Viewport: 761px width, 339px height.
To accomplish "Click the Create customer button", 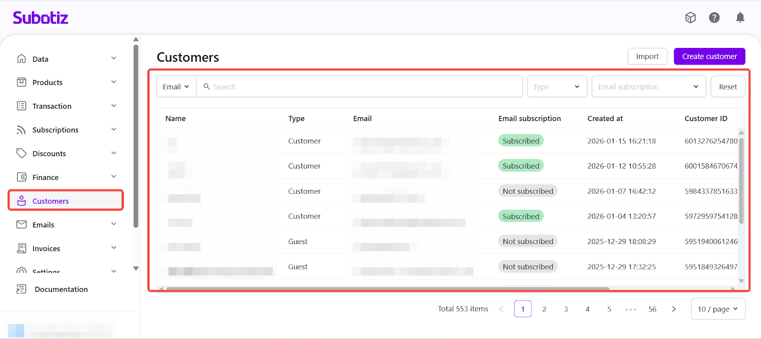I will [x=709, y=56].
